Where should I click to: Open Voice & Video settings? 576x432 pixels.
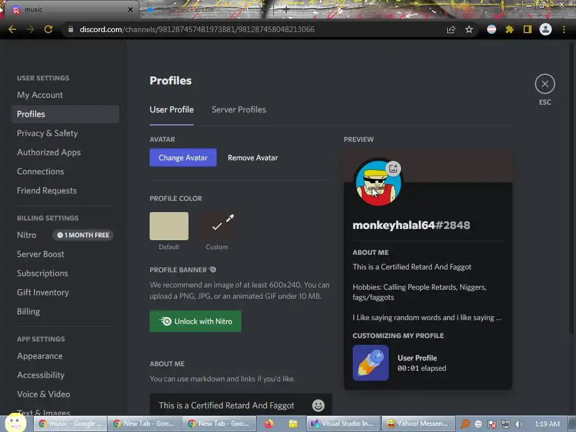pyautogui.click(x=65, y=394)
